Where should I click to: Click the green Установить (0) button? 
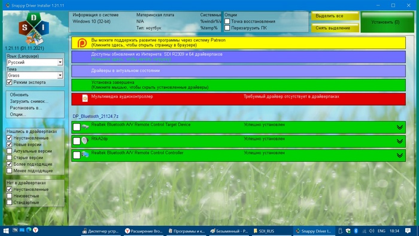(x=387, y=22)
